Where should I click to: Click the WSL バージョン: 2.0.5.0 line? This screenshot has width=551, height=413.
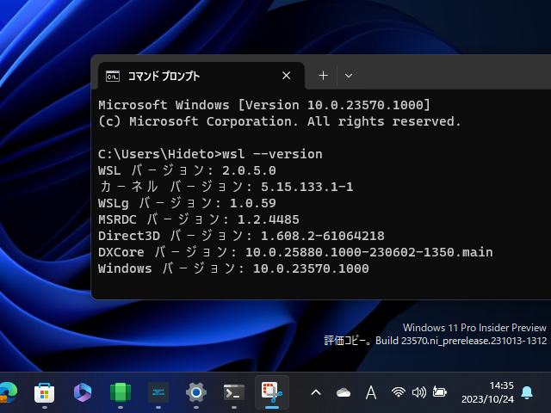tap(187, 170)
